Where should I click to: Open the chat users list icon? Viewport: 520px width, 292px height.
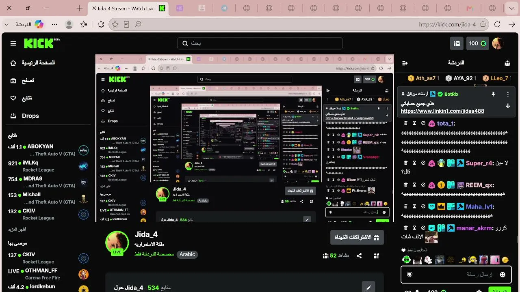tap(507, 63)
